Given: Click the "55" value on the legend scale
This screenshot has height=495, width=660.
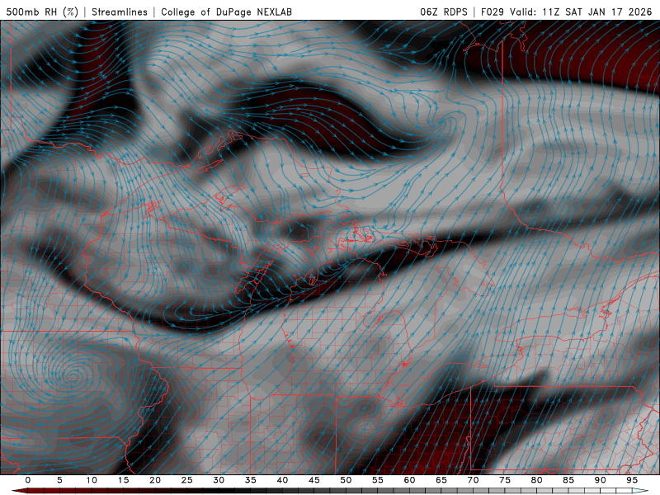Looking at the screenshot, I should pyautogui.click(x=378, y=480).
